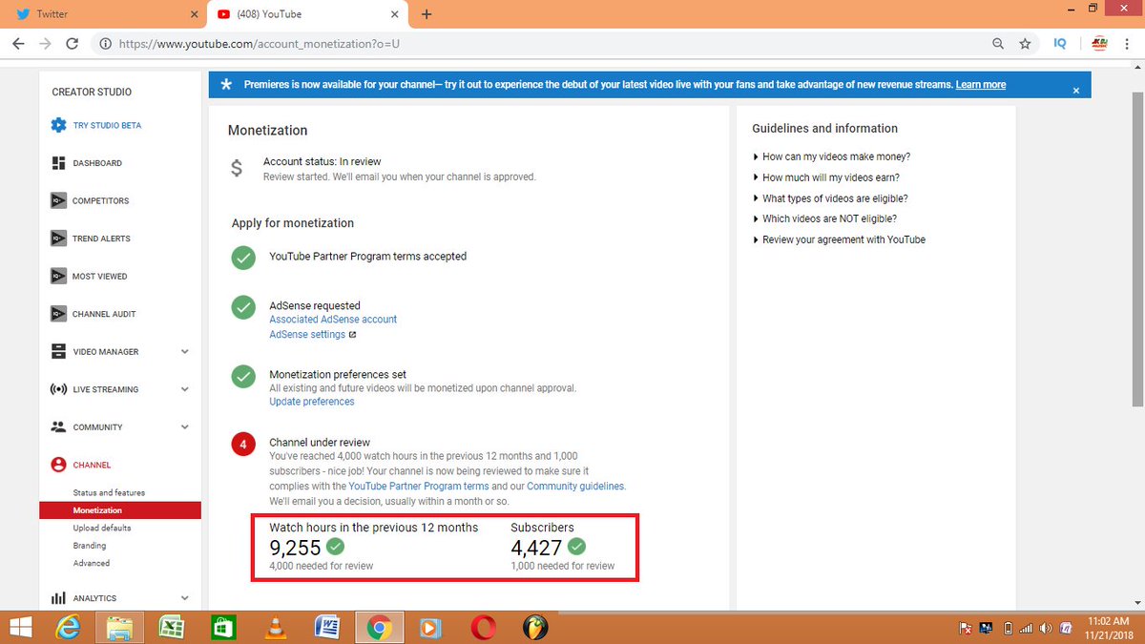This screenshot has width=1145, height=644.
Task: Open Branding submenu item
Action: coord(90,546)
